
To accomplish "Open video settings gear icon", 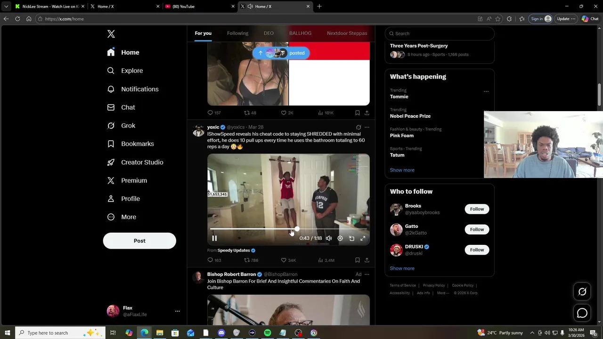I will 340,238.
